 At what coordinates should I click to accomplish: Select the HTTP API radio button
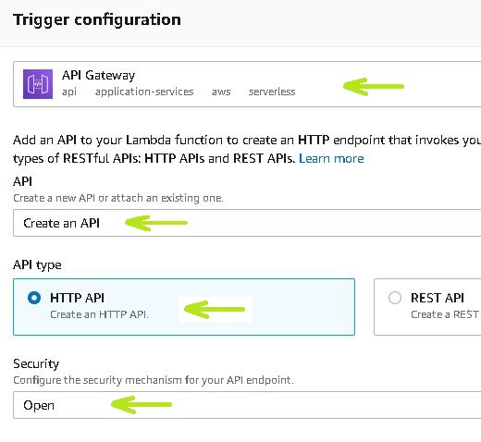click(34, 298)
